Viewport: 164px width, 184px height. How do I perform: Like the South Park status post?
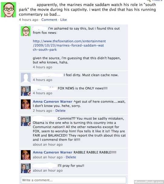(64, 20)
